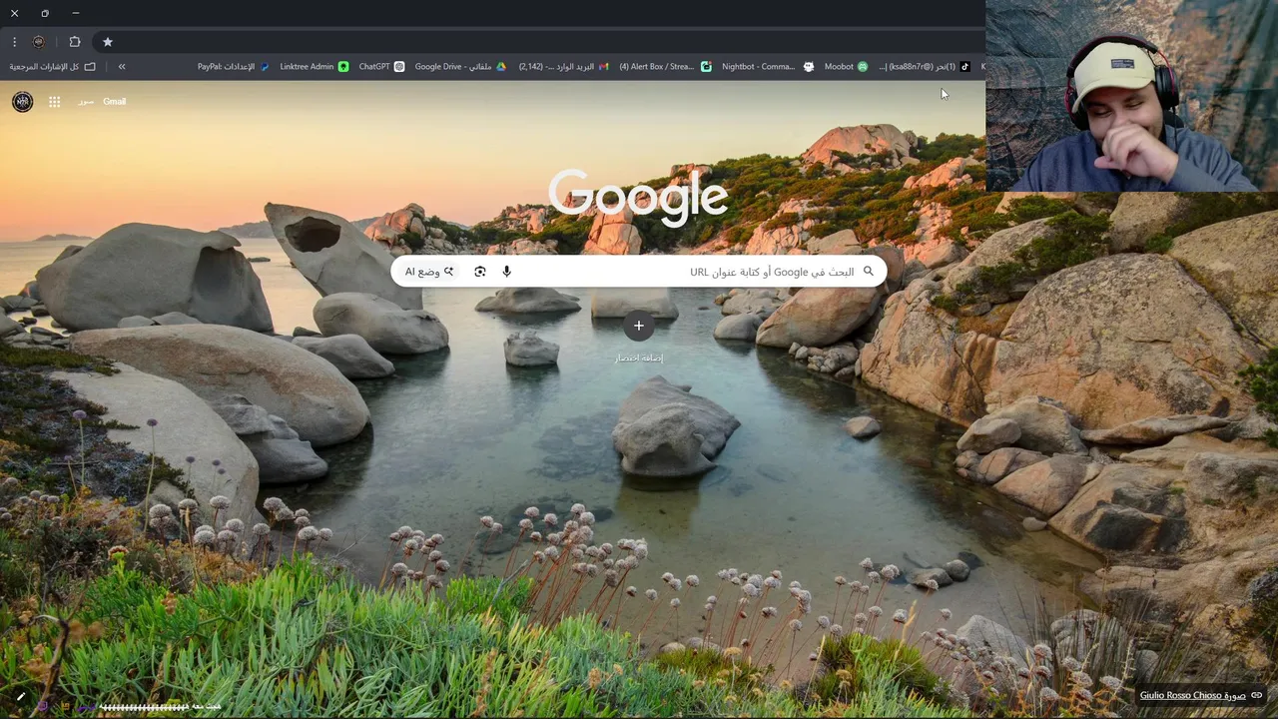The width and height of the screenshot is (1278, 719).
Task: Click the browser profile avatar in toolbar
Action: click(39, 42)
